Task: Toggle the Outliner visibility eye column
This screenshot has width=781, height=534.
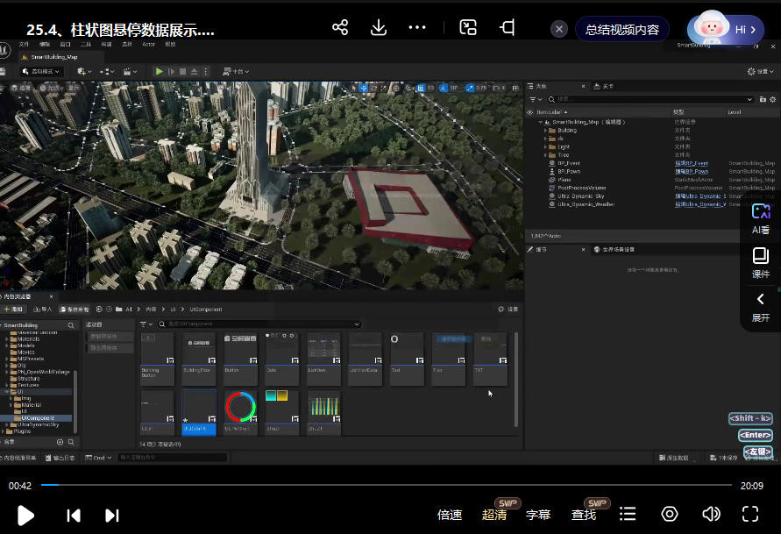Action: click(529, 112)
